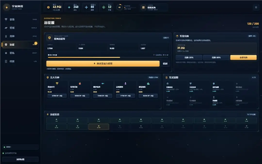Click the unlocked hourglass blueprint icon
This screenshot has height=164, width=262.
tap(214, 97)
